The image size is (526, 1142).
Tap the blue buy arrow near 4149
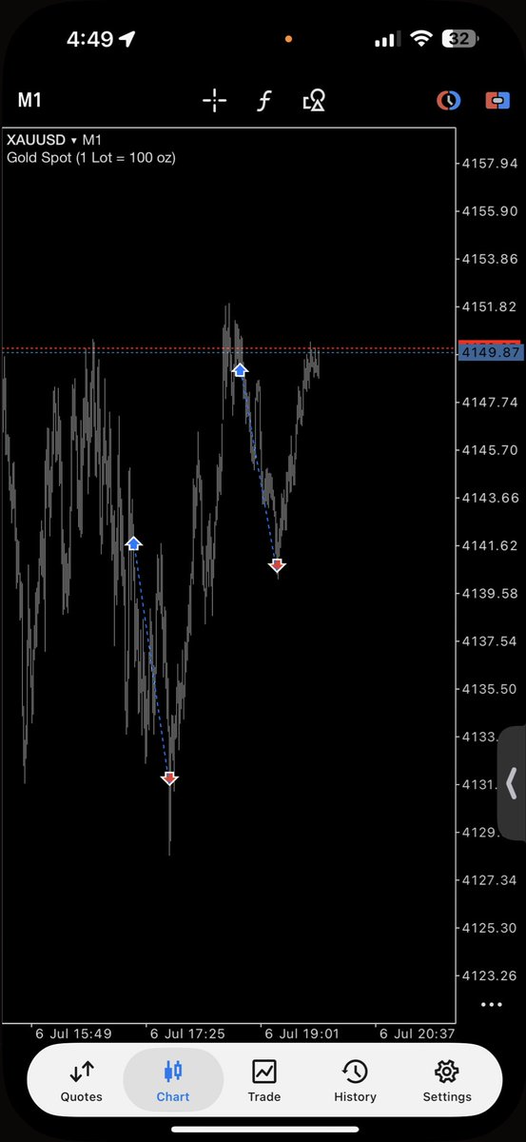click(x=240, y=369)
